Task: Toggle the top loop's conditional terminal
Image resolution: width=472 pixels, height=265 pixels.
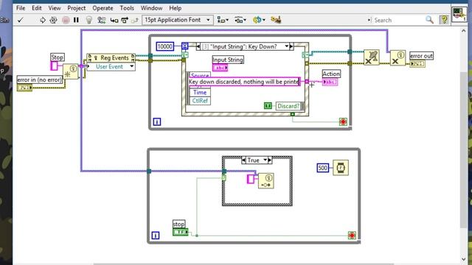Action: 343,121
